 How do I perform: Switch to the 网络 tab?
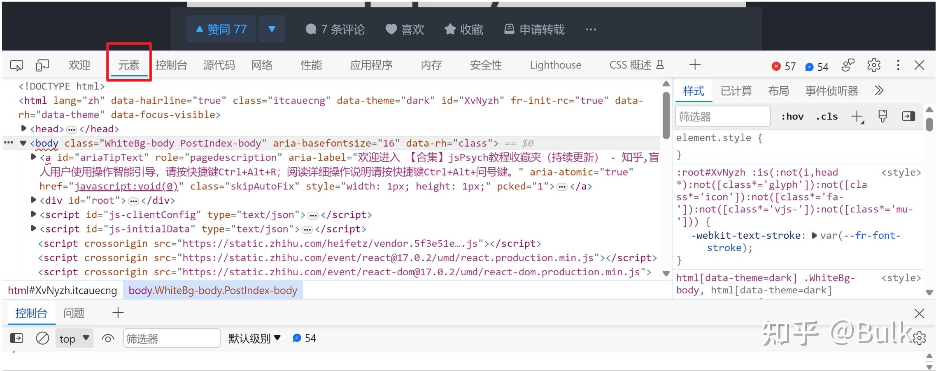[262, 65]
